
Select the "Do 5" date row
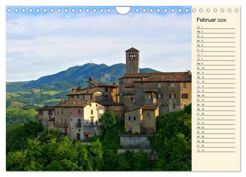[x=216, y=45]
